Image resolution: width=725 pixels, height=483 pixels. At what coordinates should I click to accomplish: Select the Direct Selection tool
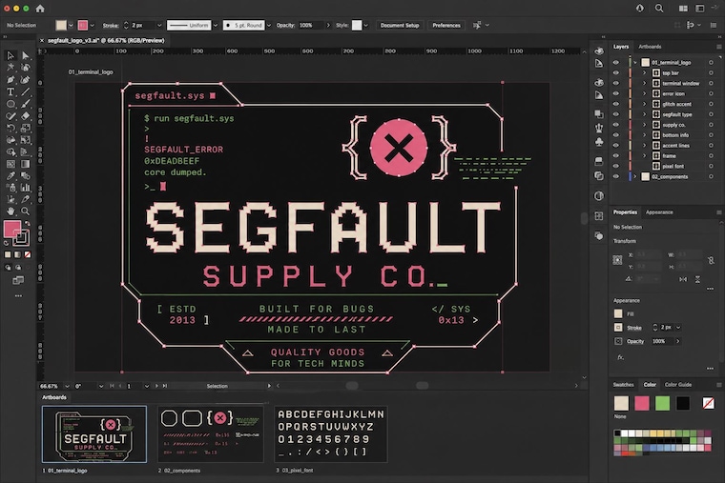coord(26,56)
